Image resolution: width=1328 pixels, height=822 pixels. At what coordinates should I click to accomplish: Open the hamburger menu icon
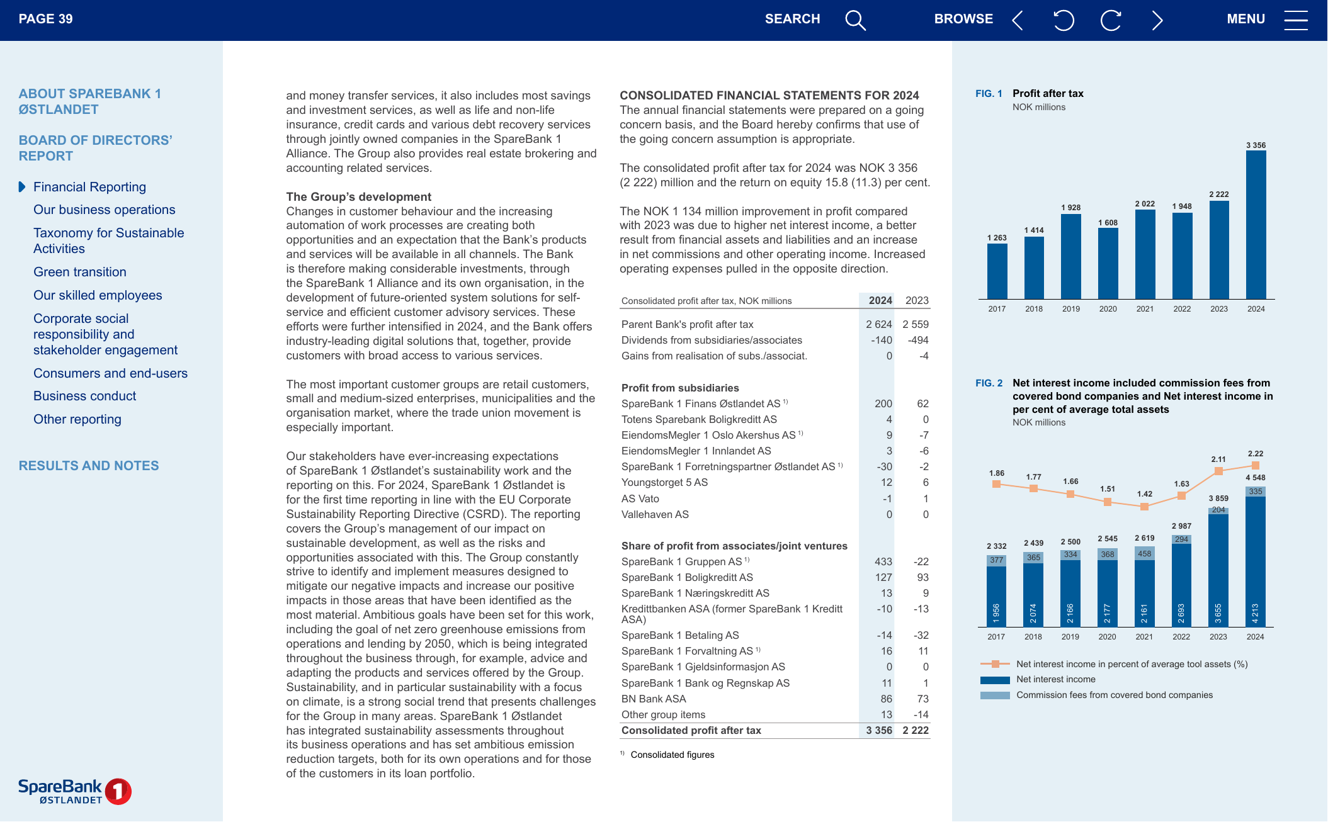1296,20
